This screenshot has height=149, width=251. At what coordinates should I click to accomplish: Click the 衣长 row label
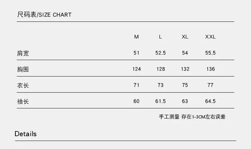click(23, 85)
